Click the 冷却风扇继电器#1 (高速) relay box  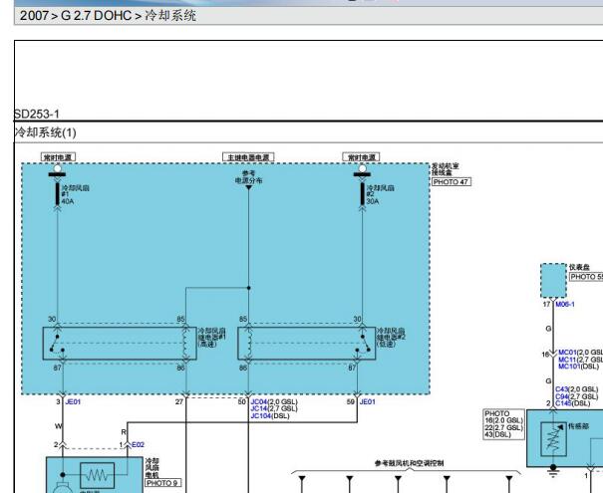tap(120, 344)
